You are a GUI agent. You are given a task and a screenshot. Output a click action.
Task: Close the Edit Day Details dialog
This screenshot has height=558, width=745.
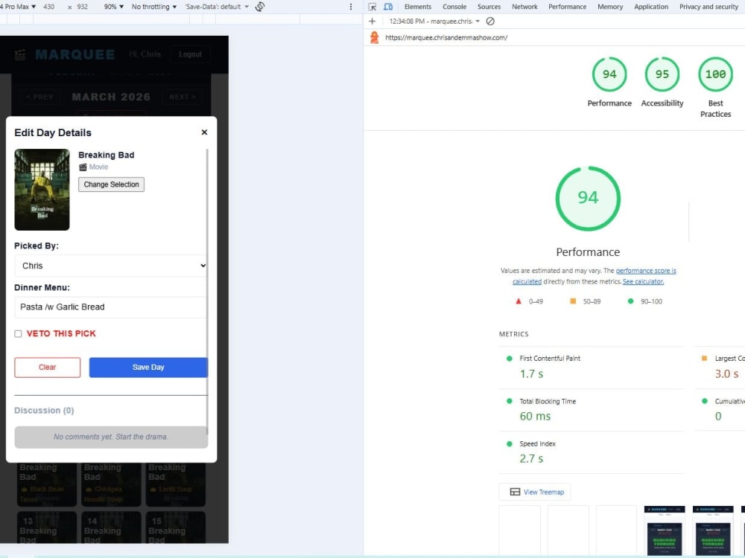click(x=204, y=132)
